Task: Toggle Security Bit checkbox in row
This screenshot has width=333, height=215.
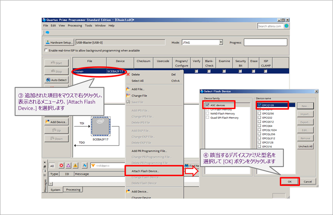Action: pyautogui.click(x=240, y=71)
